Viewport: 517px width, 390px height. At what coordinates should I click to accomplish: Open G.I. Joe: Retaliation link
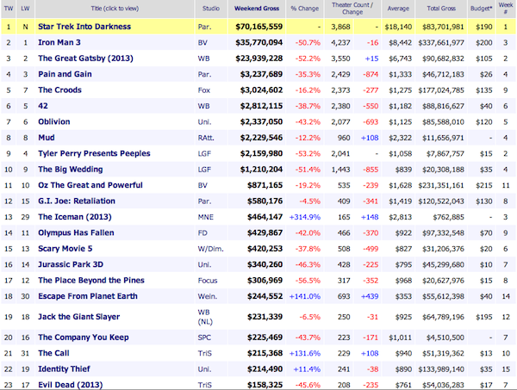coord(77,201)
